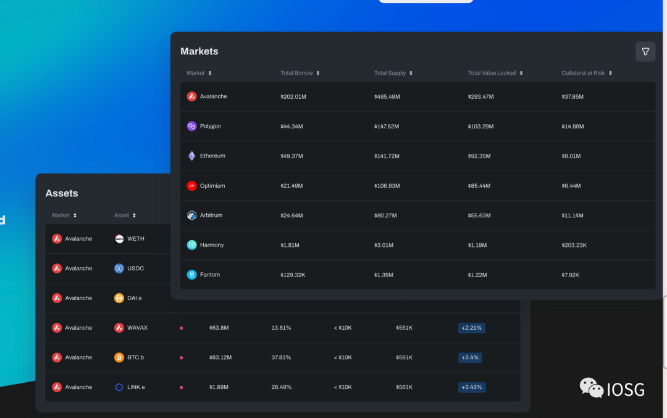
Task: Select the 13.81% value in WAVAX row
Action: pyautogui.click(x=281, y=328)
